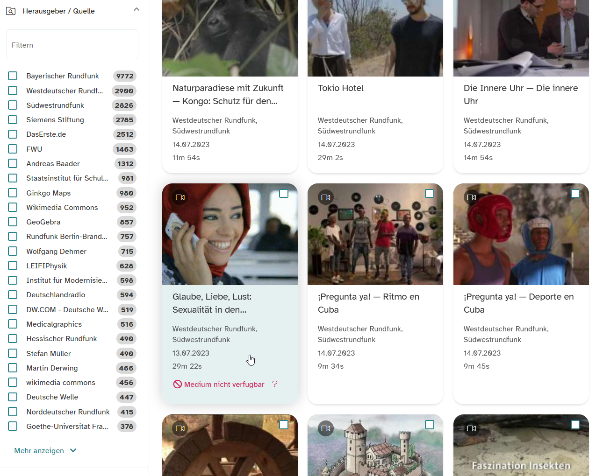Click the video icon on Faszination Insekten card
Viewport: 596px width, 476px height.
click(x=472, y=428)
